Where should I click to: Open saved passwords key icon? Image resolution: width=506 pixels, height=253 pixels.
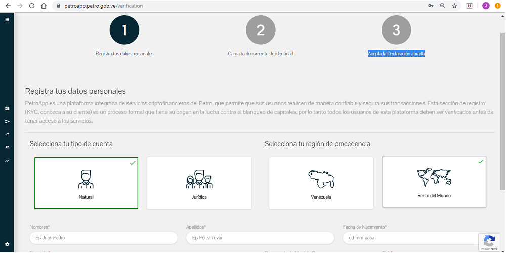431,6
